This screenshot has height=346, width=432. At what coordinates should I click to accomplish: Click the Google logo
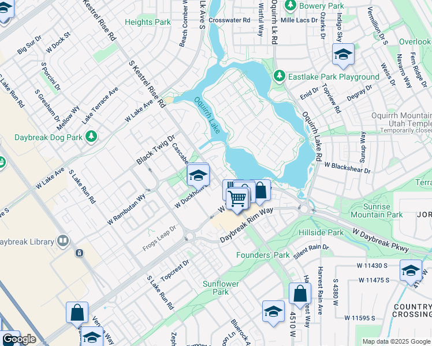tap(19, 339)
